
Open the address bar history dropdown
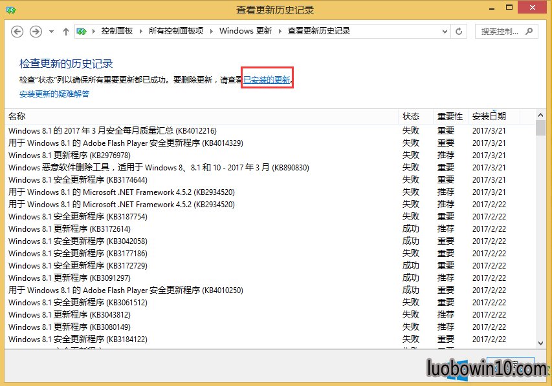point(445,32)
